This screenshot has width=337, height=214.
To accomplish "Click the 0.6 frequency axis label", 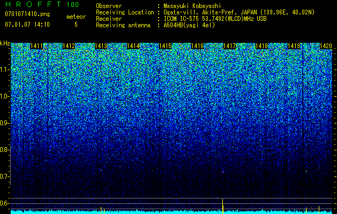I will (3, 203).
